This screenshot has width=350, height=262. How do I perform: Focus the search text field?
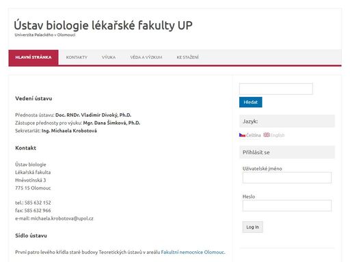(276, 89)
